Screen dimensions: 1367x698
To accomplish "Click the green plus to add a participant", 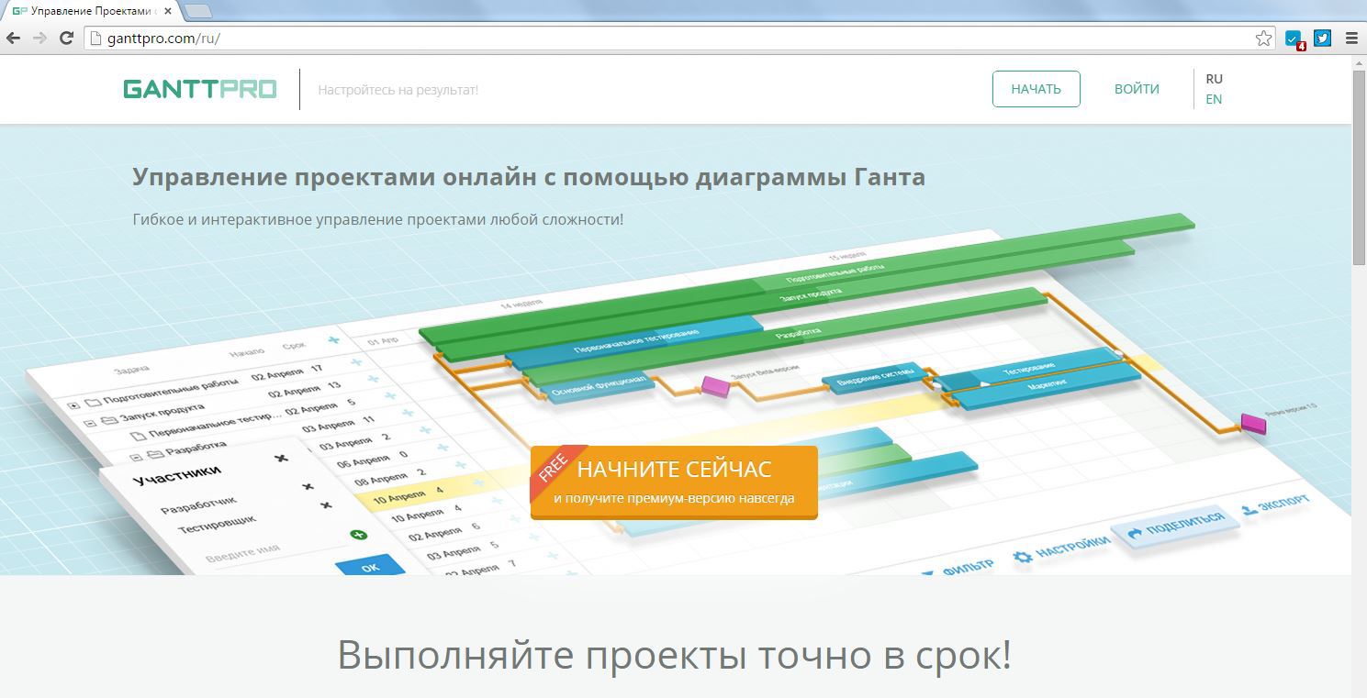I will 357,536.
